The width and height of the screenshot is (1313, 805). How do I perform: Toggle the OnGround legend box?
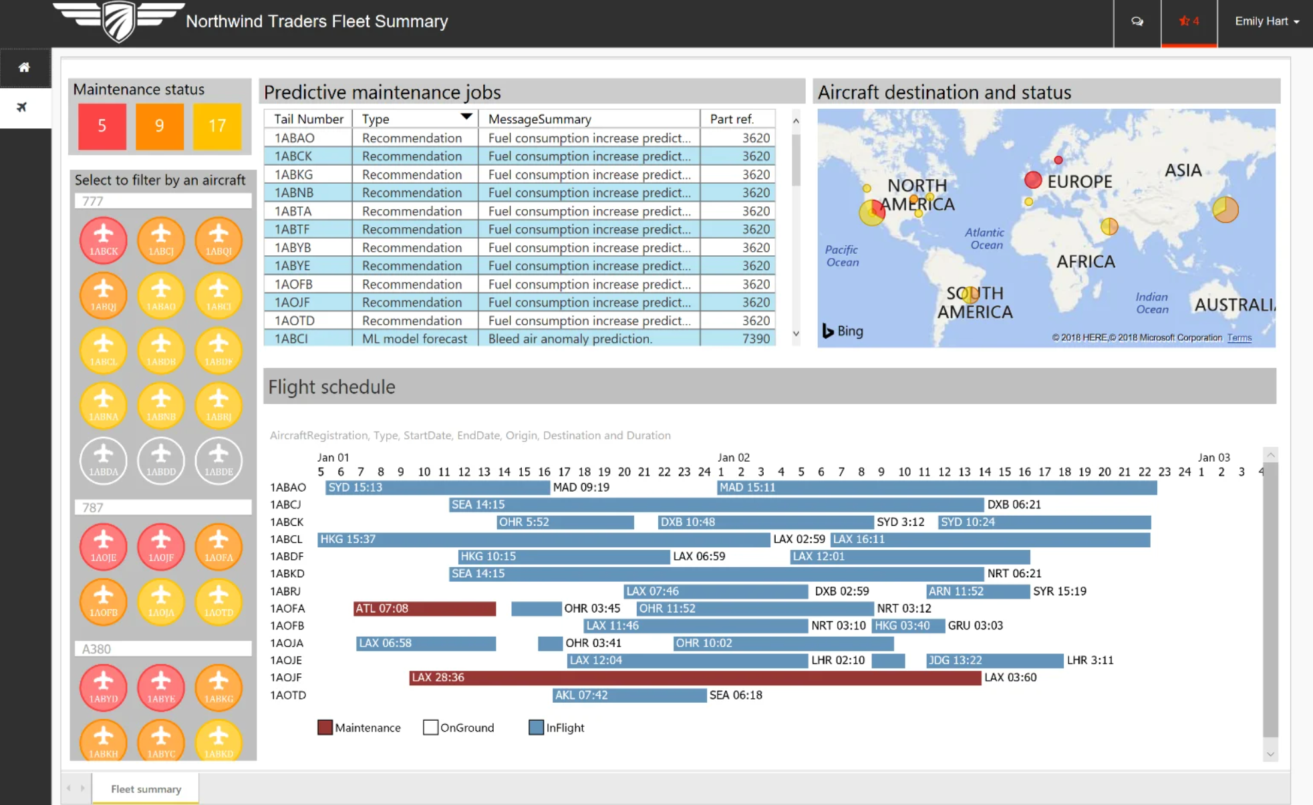pyautogui.click(x=431, y=728)
